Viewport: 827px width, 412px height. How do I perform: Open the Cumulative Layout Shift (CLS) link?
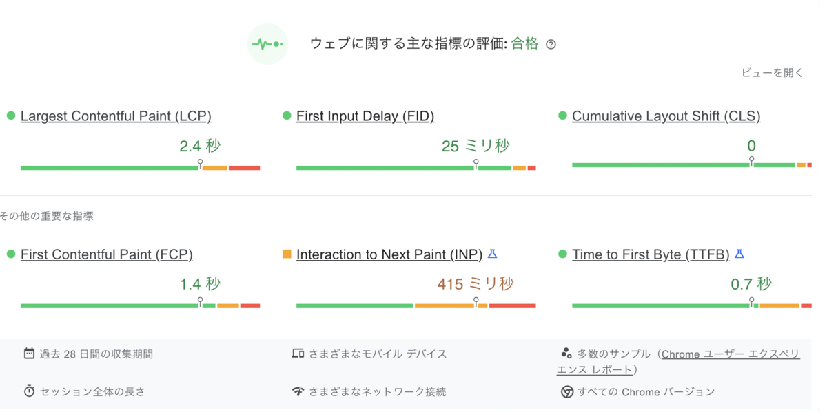tap(666, 116)
